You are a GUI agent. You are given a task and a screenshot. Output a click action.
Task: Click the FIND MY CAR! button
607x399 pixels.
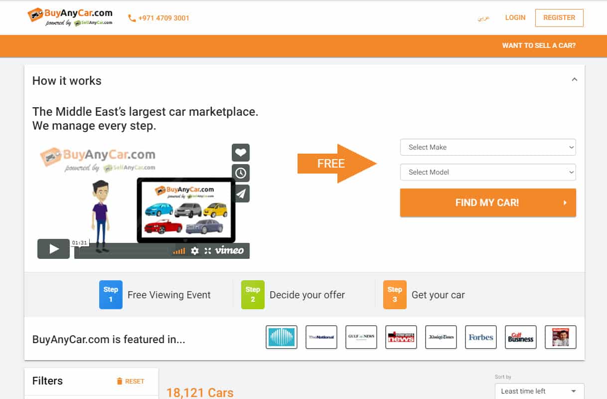pos(488,202)
